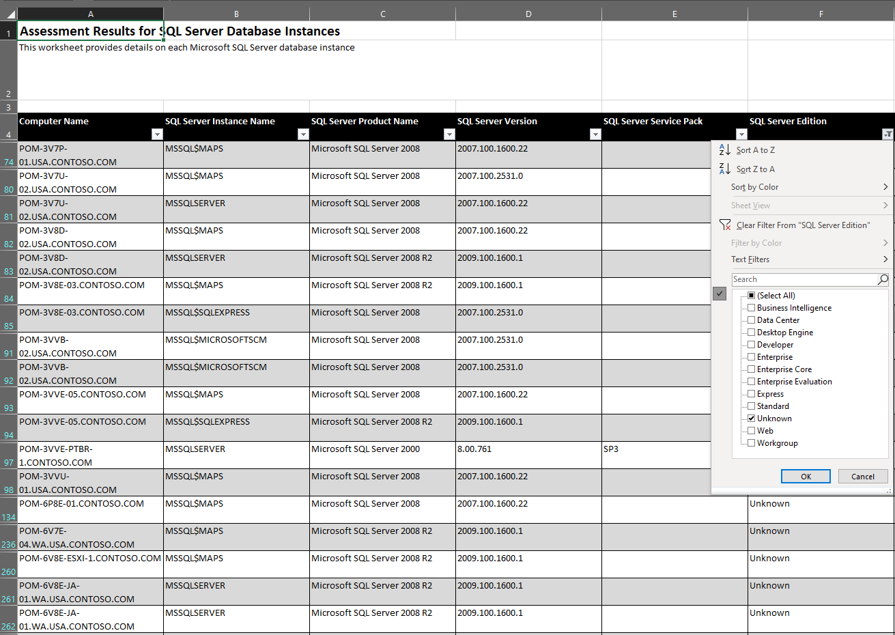Select Clear Filter From "SQL Server Edition"
The height and width of the screenshot is (635, 895).
pos(804,225)
